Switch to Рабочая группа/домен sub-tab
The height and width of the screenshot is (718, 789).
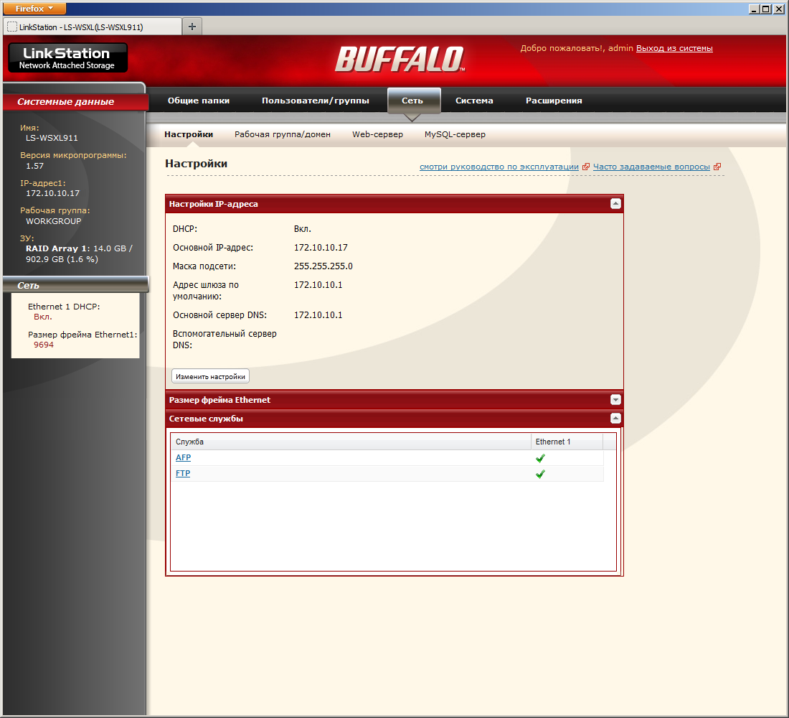(x=283, y=134)
